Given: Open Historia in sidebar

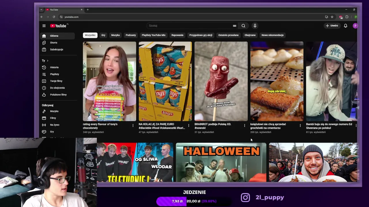Looking at the screenshot, I should point(57,68).
